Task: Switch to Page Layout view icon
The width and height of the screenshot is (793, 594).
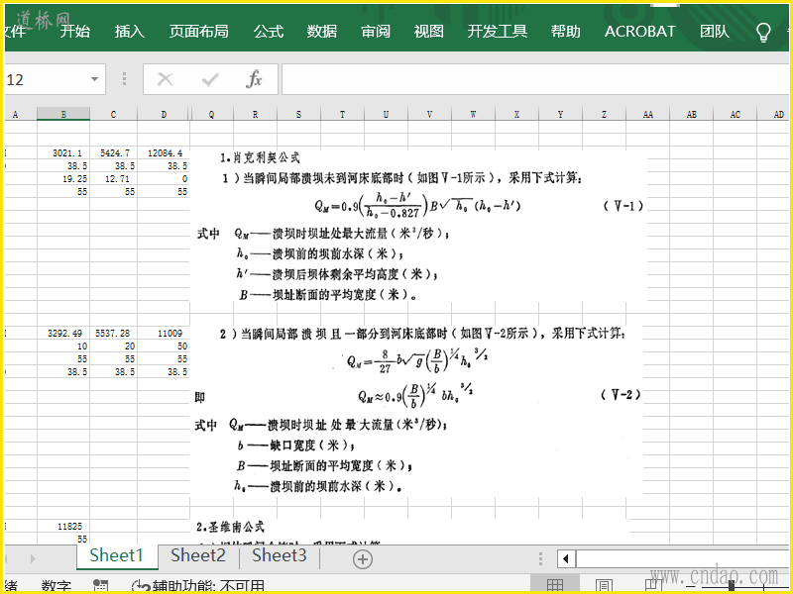Action: click(604, 586)
